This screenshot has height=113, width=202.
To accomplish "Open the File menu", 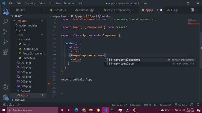I will pos(11,3).
